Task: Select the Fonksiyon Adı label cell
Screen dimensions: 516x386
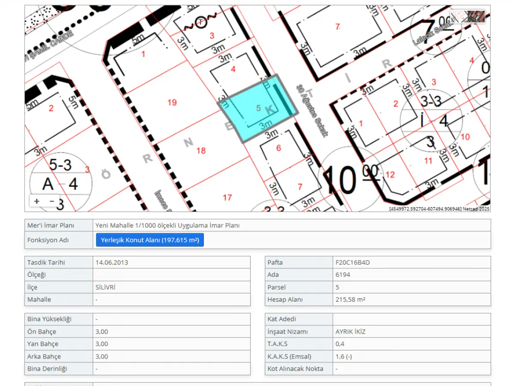Action: tap(59, 240)
